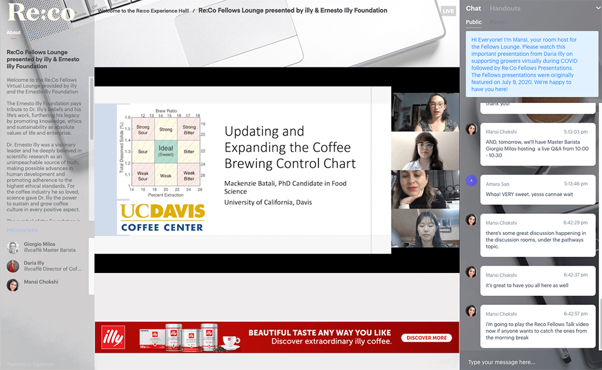Select the About tab in sidebar

click(13, 33)
